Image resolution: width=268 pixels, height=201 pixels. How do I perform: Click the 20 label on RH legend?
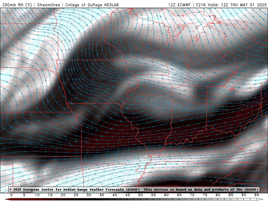63,195
